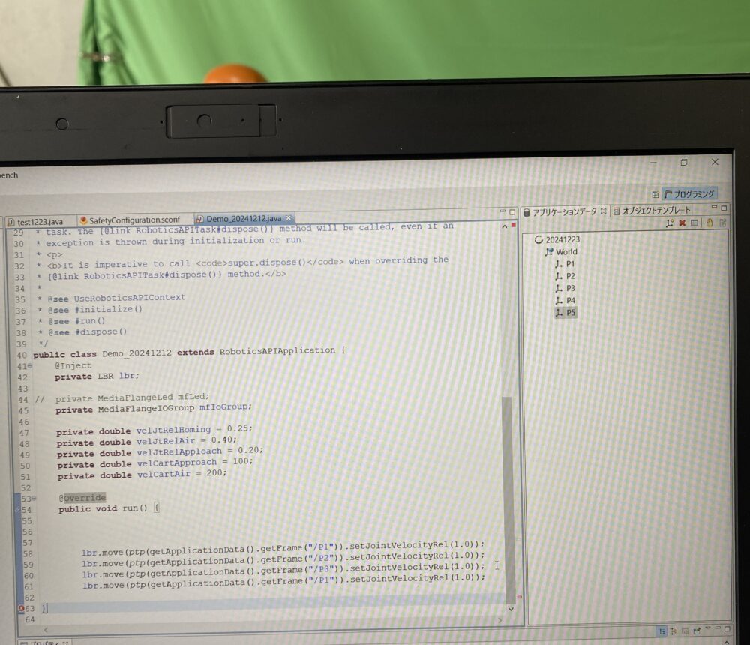
Task: Click velCartAir on line 51
Action: 163,475
